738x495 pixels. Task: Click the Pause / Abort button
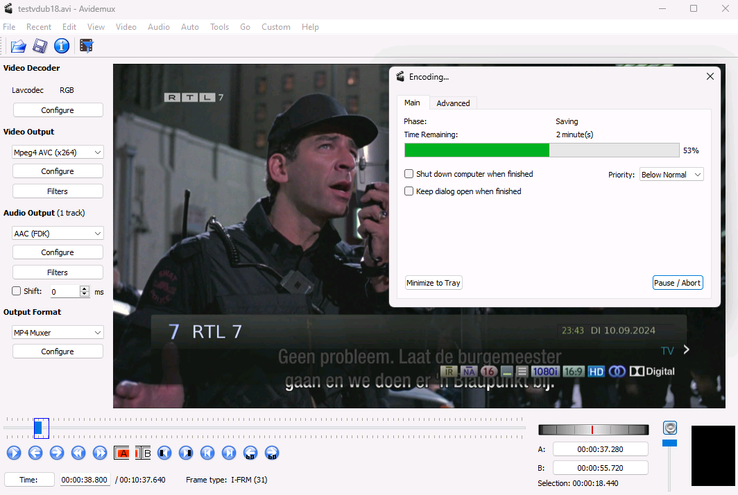(678, 283)
